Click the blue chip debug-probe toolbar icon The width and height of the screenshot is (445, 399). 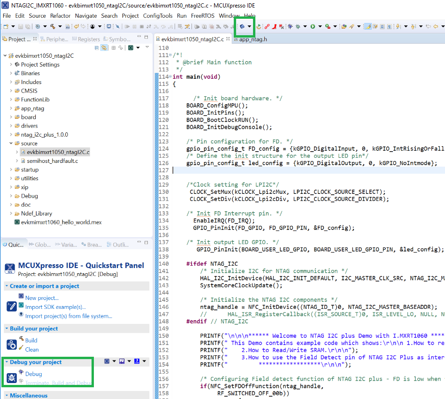(242, 26)
